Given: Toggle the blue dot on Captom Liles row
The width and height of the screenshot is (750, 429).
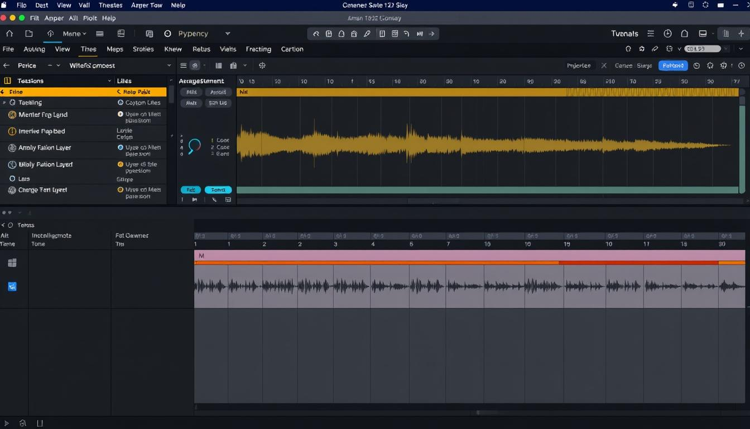Looking at the screenshot, I should [x=121, y=103].
